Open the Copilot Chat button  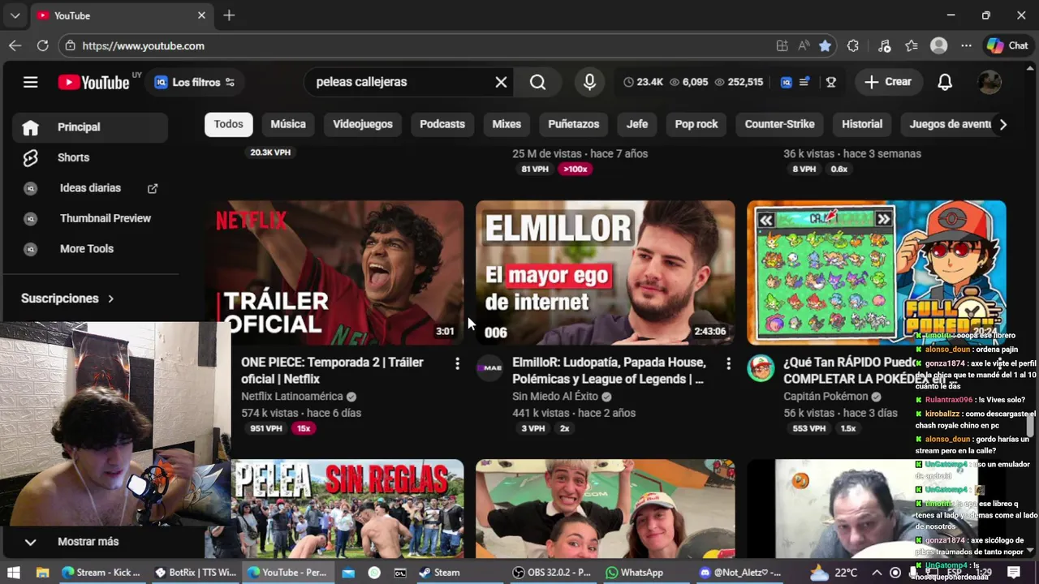coord(1007,46)
